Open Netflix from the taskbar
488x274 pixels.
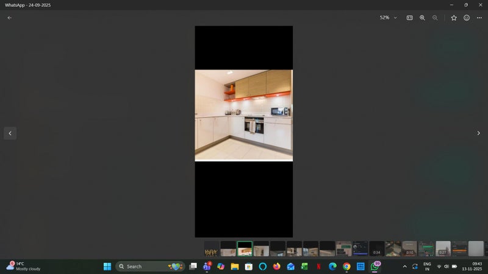click(x=318, y=267)
